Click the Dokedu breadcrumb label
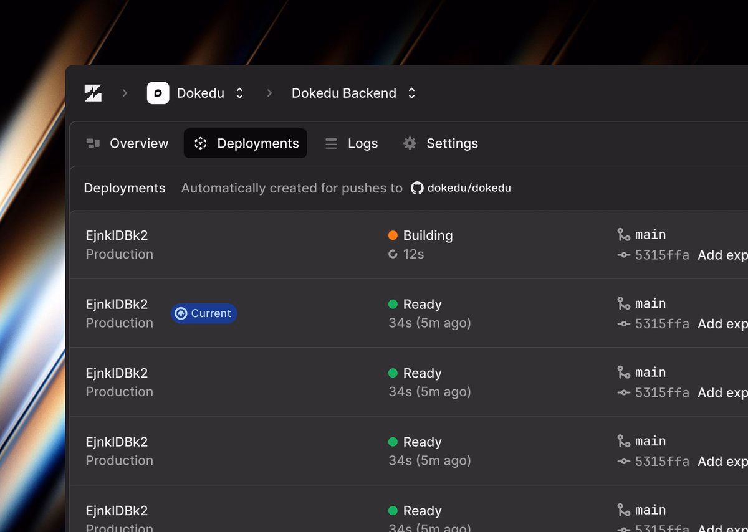 tap(201, 93)
